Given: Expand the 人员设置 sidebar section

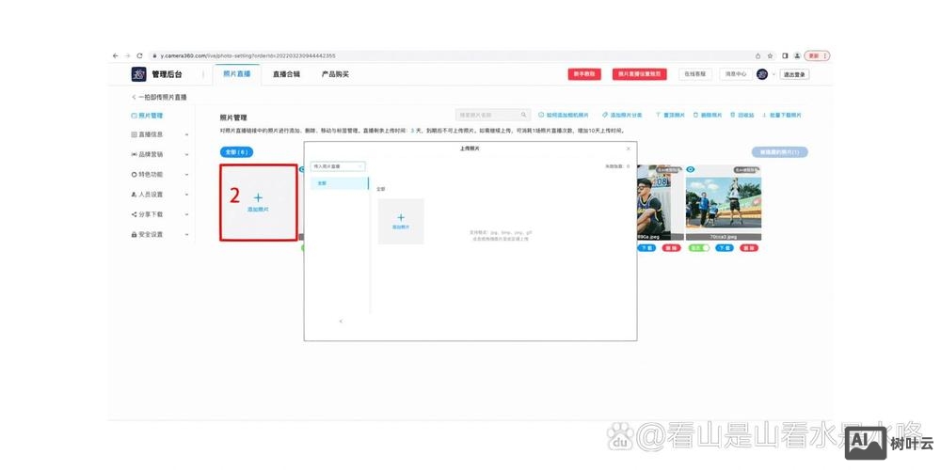Looking at the screenshot, I should click(160, 195).
